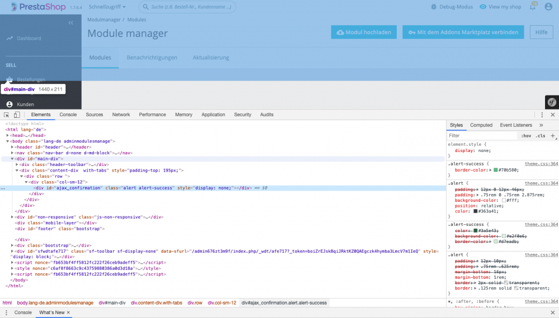Screen dimensions: 559x318
Task: Click the add new style rule plus icon
Action: click(553, 135)
